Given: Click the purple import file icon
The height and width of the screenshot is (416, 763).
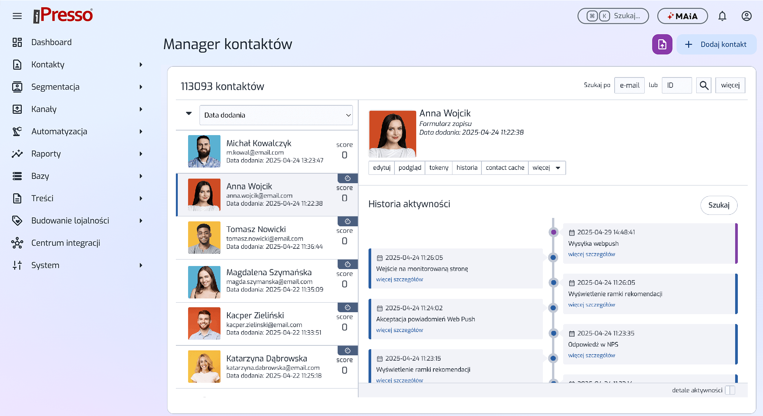Looking at the screenshot, I should [662, 44].
